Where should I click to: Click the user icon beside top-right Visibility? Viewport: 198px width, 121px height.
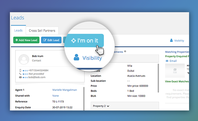tap(171, 40)
